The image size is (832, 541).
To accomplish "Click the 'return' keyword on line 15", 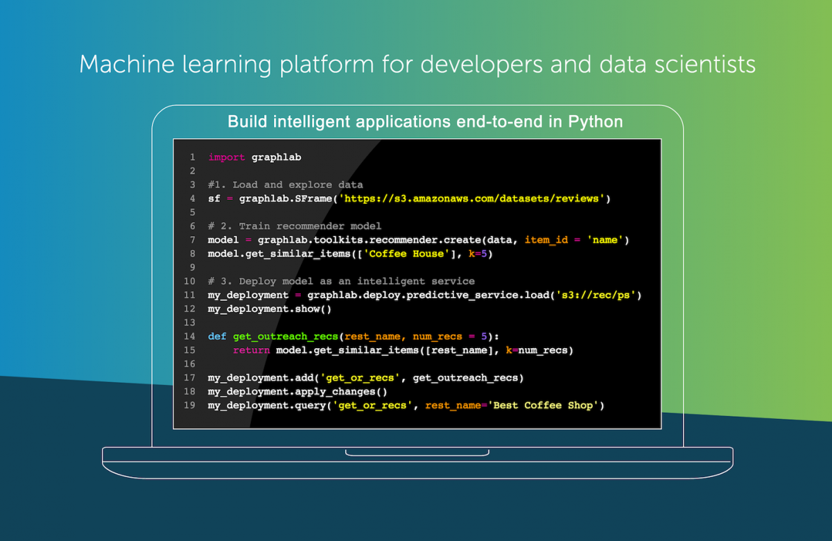I will pos(251,350).
